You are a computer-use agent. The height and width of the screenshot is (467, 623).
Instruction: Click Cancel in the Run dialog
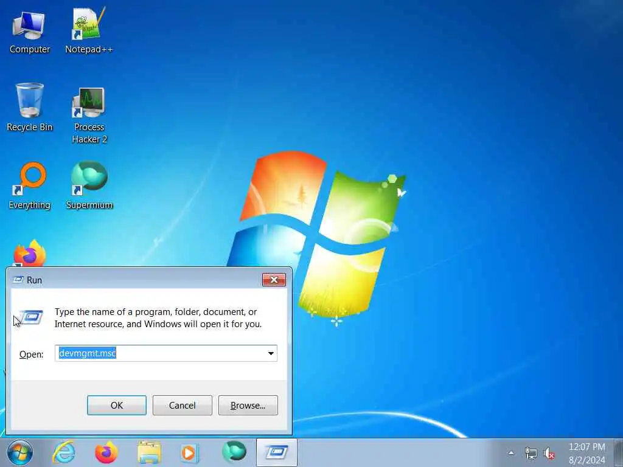click(183, 405)
